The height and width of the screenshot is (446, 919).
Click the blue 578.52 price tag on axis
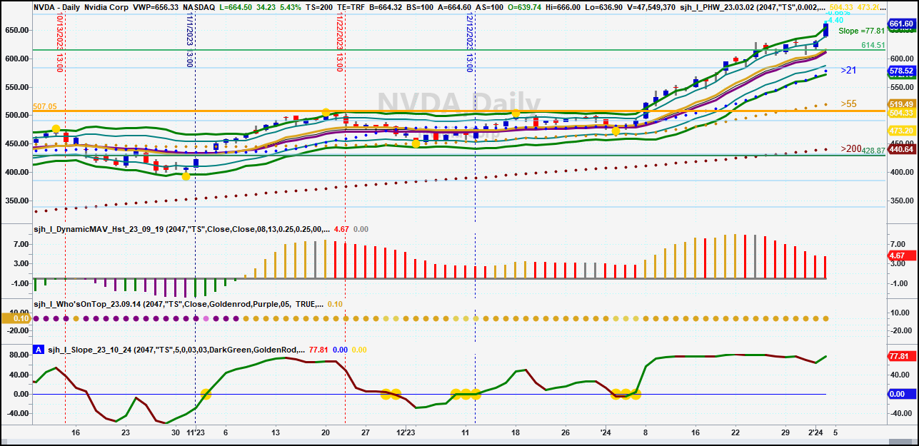click(901, 71)
